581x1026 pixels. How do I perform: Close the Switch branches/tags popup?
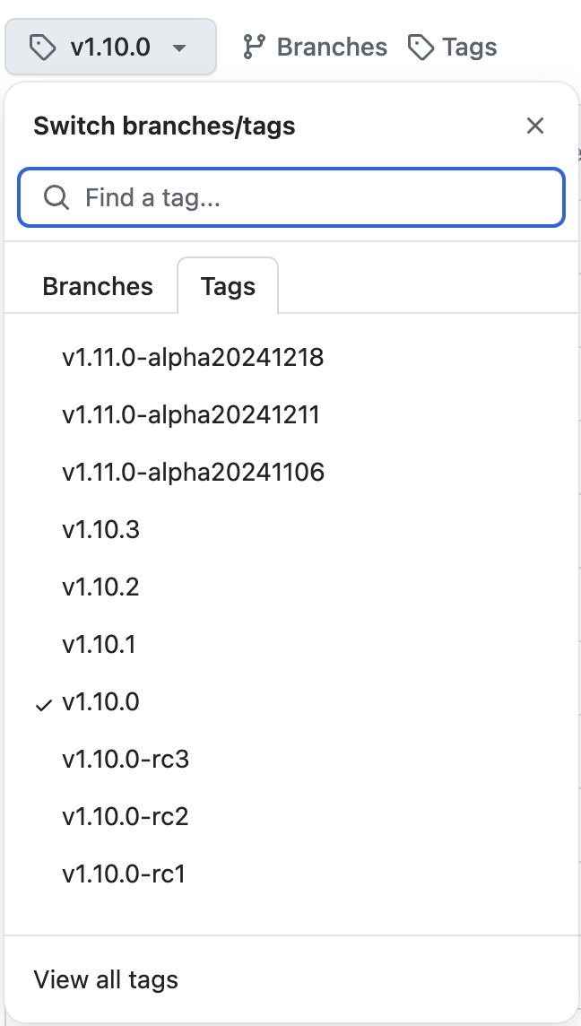(x=535, y=126)
